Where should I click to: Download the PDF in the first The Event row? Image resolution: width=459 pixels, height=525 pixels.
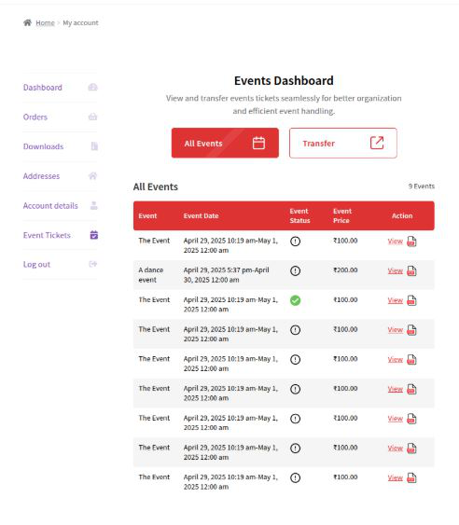411,242
